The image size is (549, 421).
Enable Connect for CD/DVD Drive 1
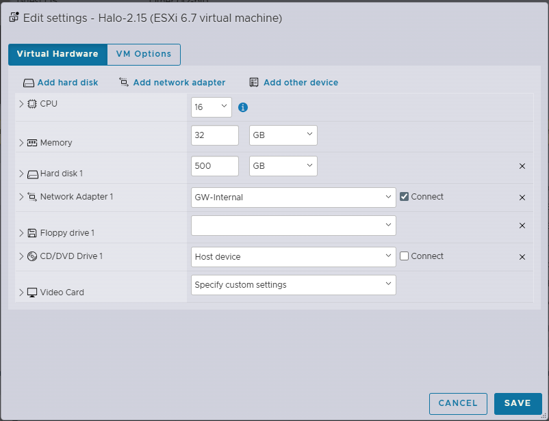click(x=405, y=256)
